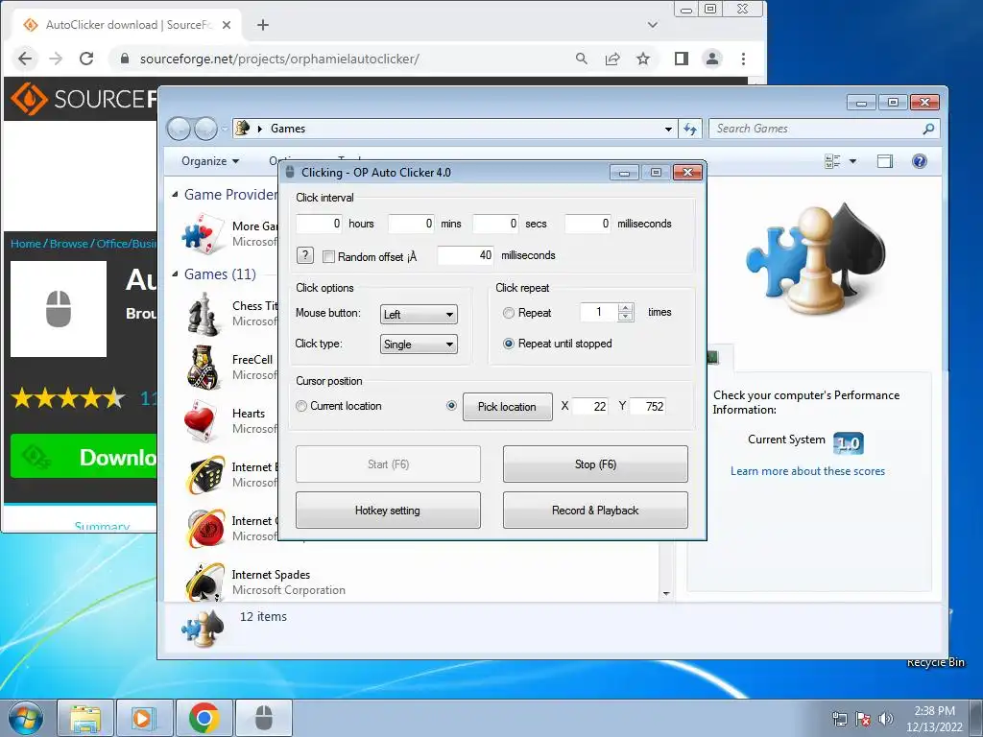Click the SourceForge logo
Viewport: 983px width, 737px height.
(83, 99)
